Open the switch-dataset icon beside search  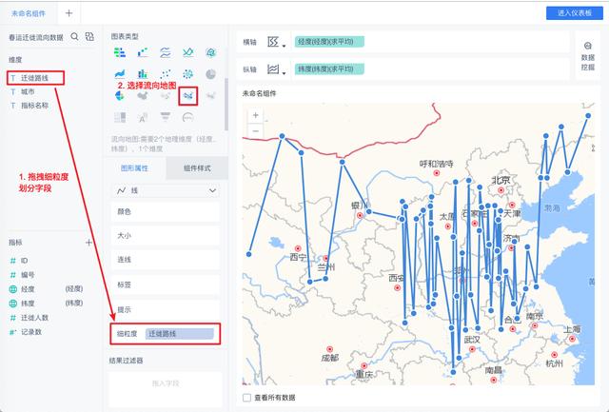point(89,37)
